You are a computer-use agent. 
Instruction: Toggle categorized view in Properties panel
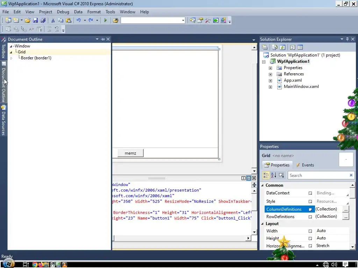pos(266,175)
